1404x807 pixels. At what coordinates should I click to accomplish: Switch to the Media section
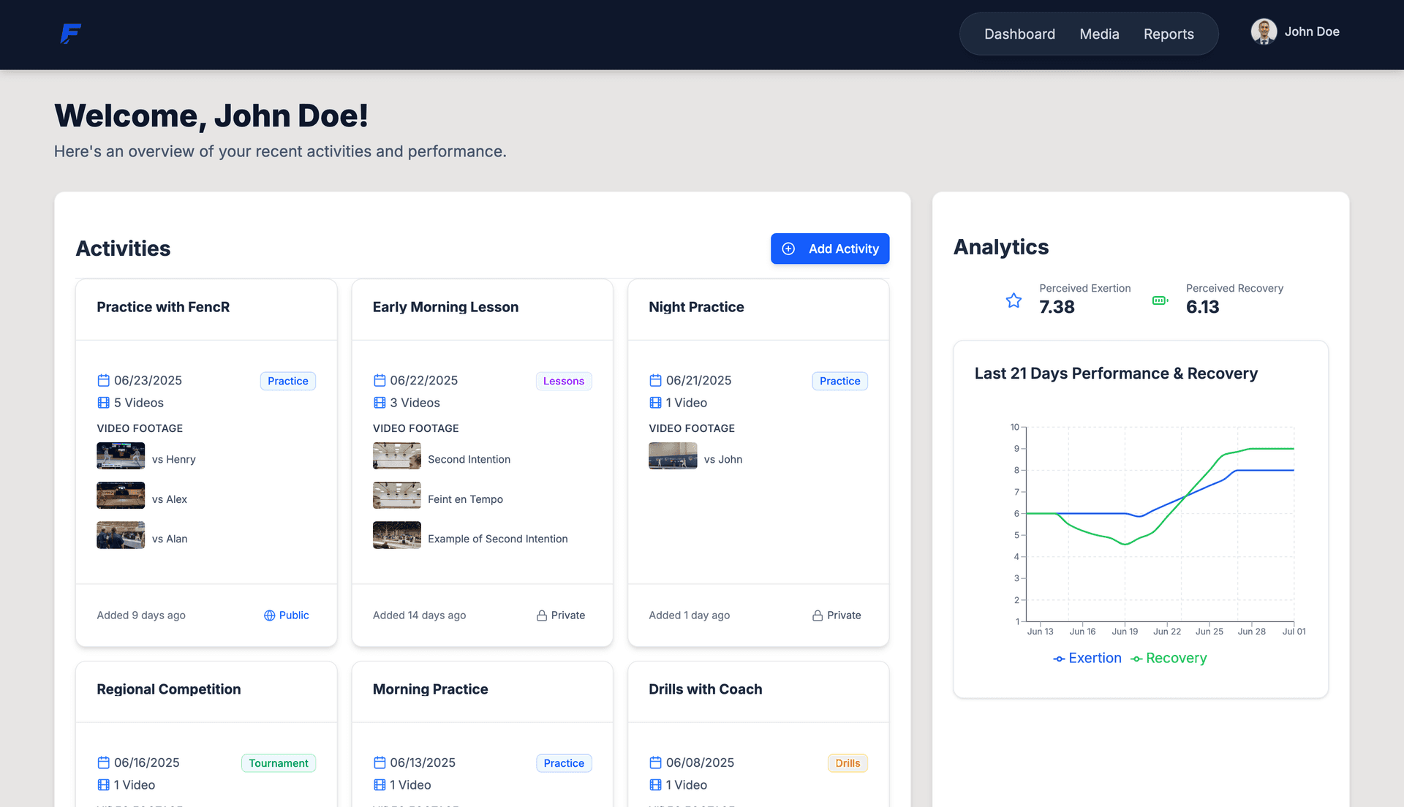tap(1099, 34)
